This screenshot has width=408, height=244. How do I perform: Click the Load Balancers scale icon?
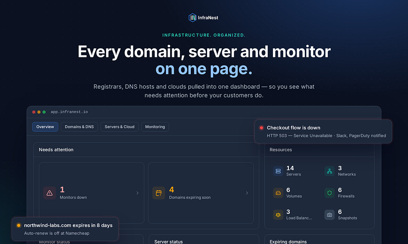click(278, 215)
